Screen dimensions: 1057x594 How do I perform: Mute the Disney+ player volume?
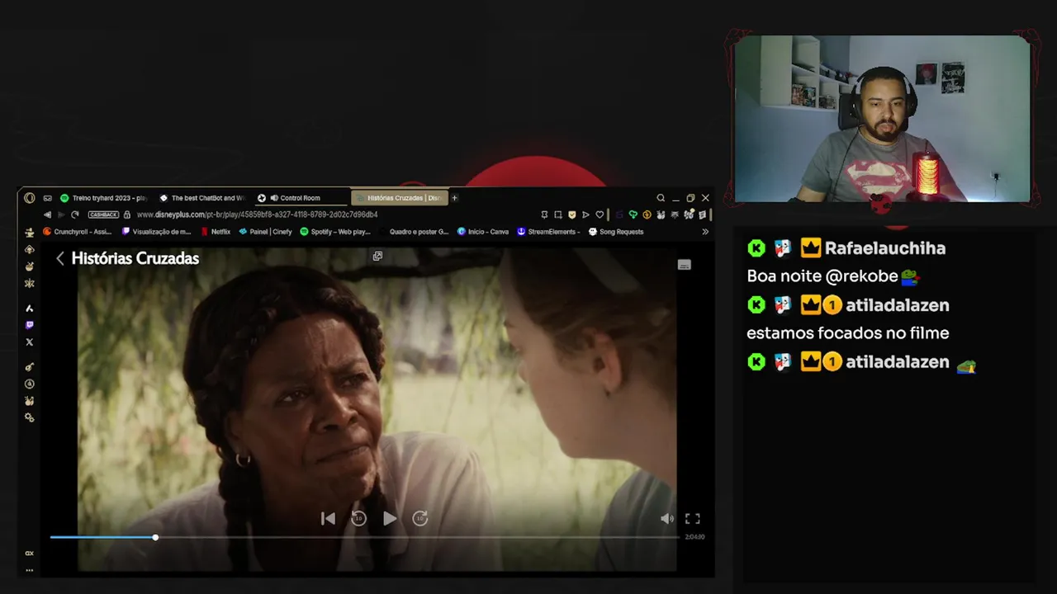click(666, 518)
